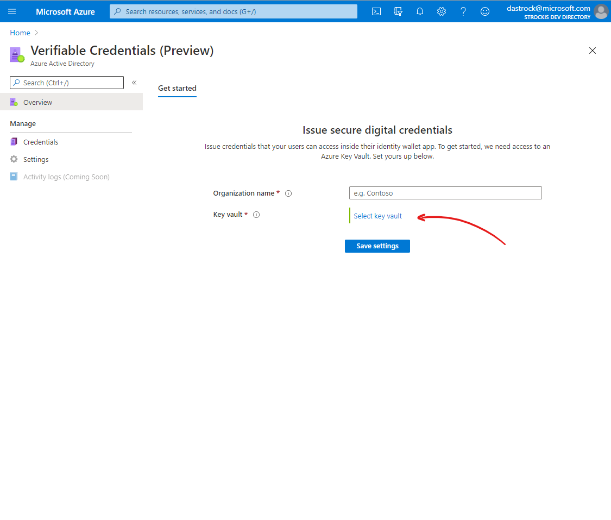Image resolution: width=611 pixels, height=520 pixels.
Task: Send feedback using smiley icon
Action: [485, 12]
